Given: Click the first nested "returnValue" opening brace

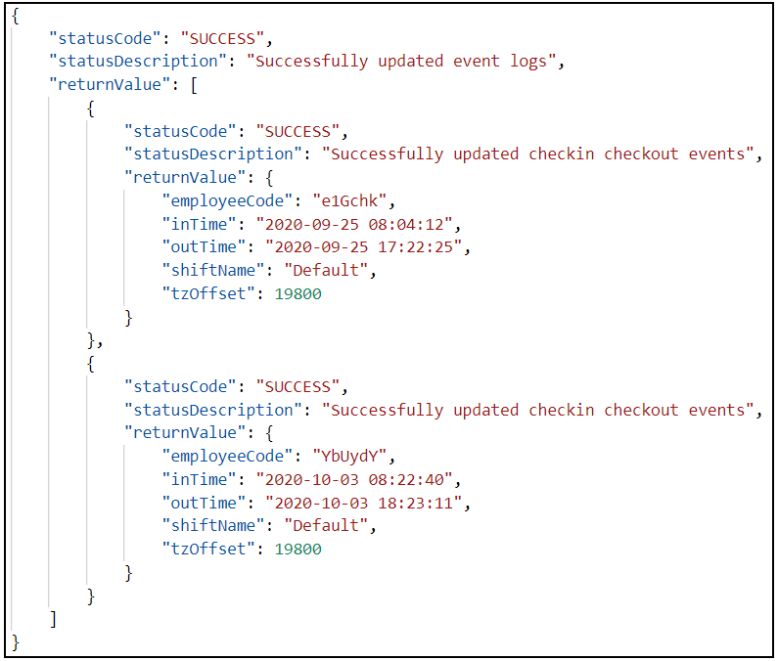Looking at the screenshot, I should pyautogui.click(x=269, y=178).
